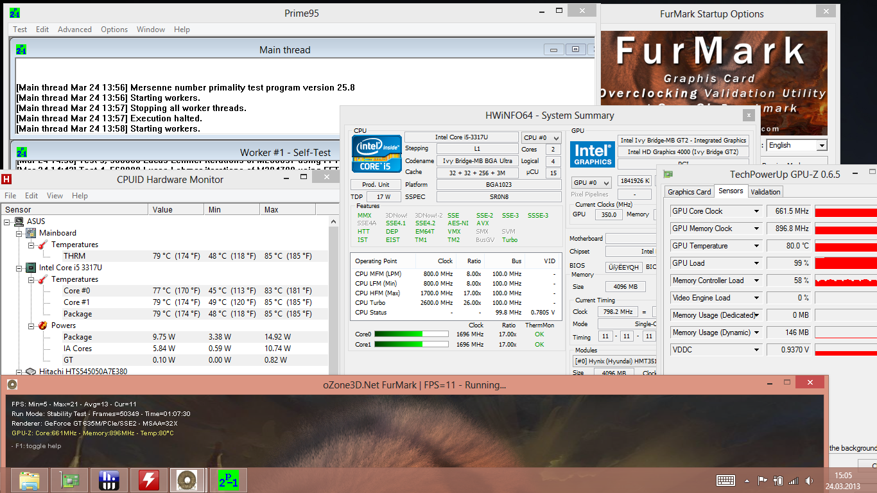Open Prime95 Options menu

(x=114, y=30)
